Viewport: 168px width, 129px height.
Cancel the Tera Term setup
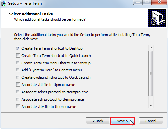151,121
